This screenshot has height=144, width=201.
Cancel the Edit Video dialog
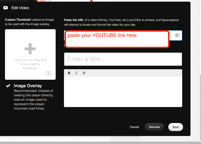pos(134,127)
